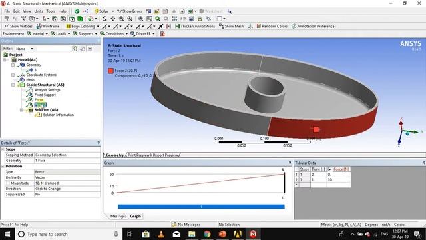Activate the Pan view tool
The width and height of the screenshot is (426, 240).
pyautogui.click(x=112, y=19)
